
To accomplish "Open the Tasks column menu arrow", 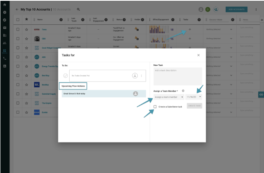I will tap(199, 20).
